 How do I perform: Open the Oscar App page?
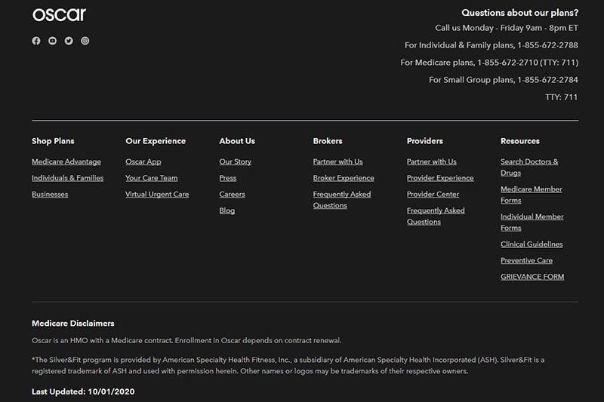tap(143, 161)
